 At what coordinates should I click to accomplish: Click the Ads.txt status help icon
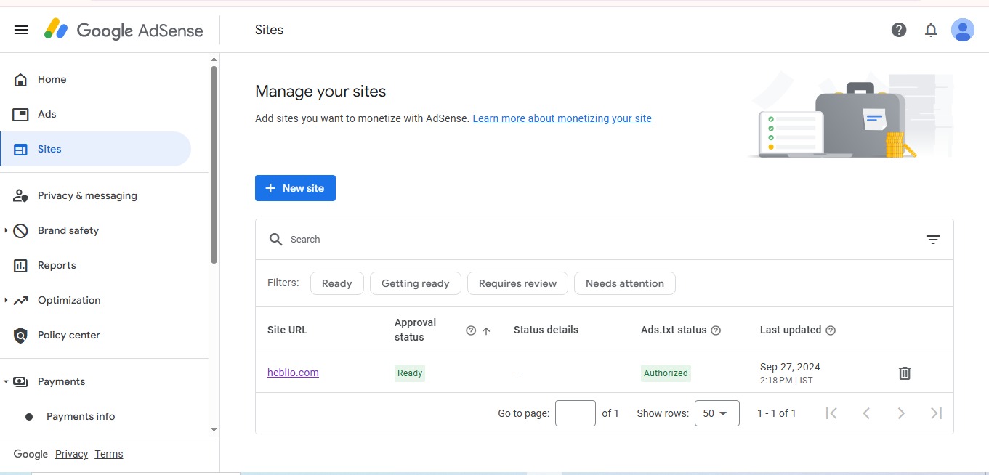716,330
